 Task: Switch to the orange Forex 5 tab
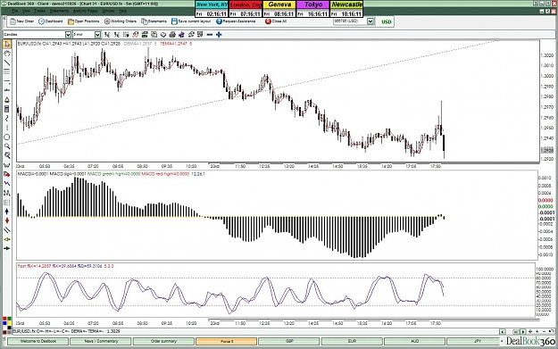[227, 341]
